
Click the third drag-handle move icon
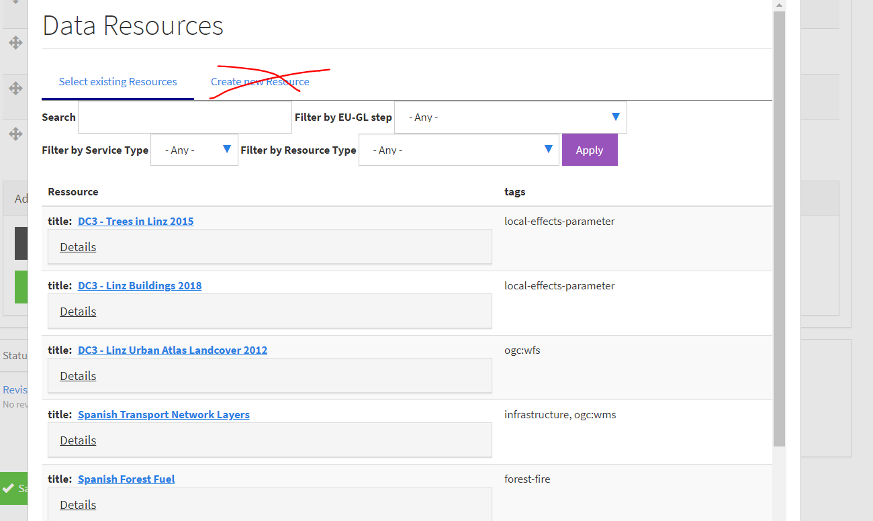(x=15, y=134)
